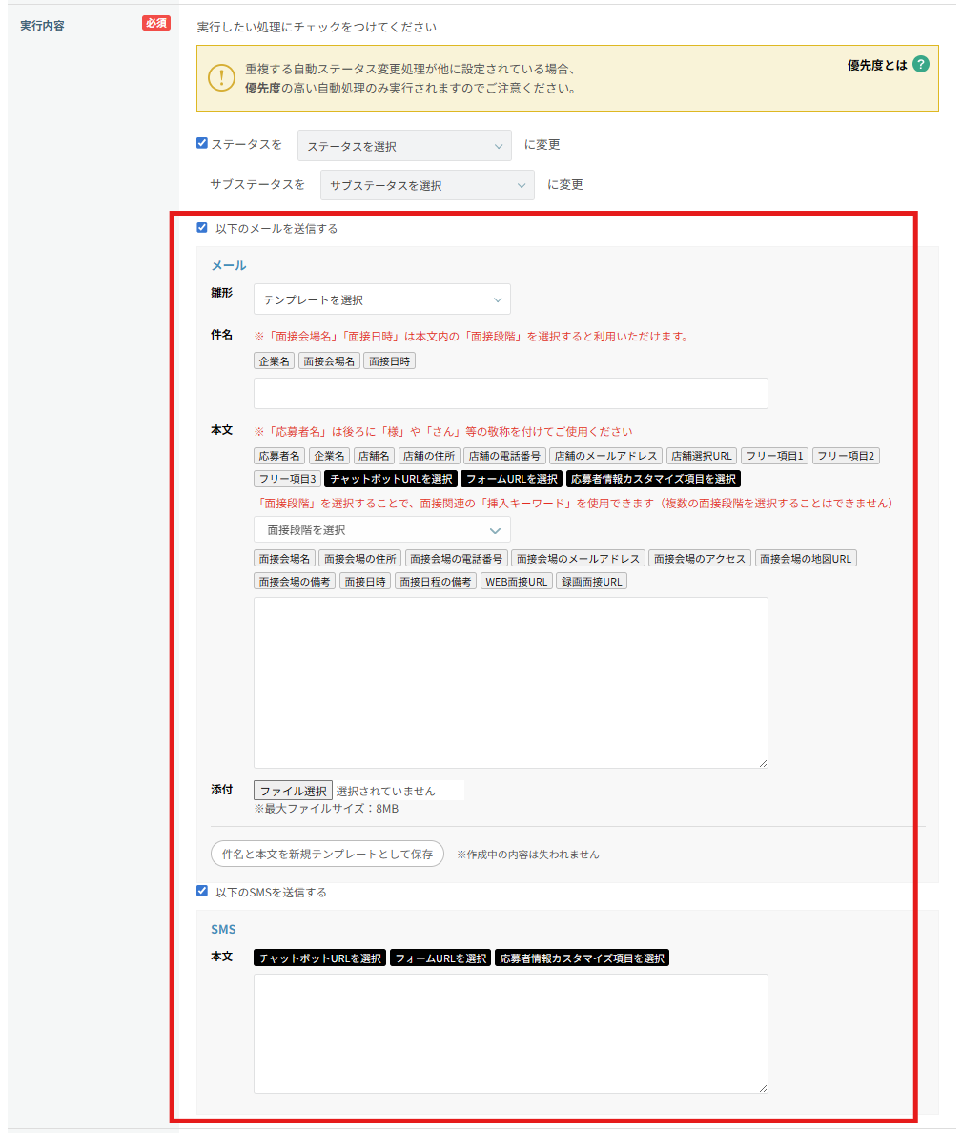
Task: Click inside the SMS 本文 text area
Action: pyautogui.click(x=510, y=1033)
